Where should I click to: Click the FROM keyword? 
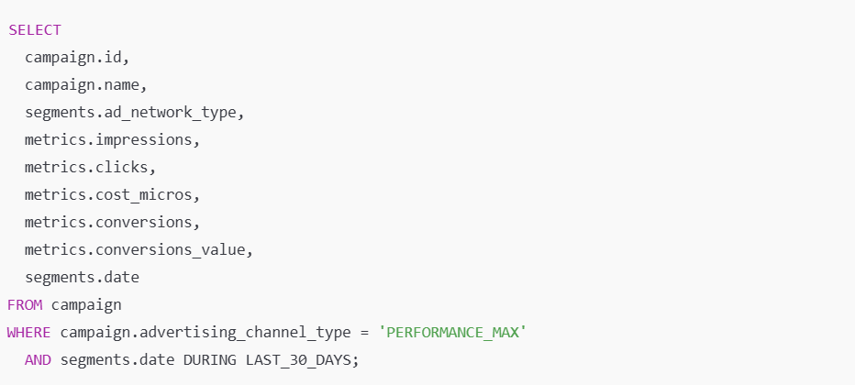click(x=25, y=303)
